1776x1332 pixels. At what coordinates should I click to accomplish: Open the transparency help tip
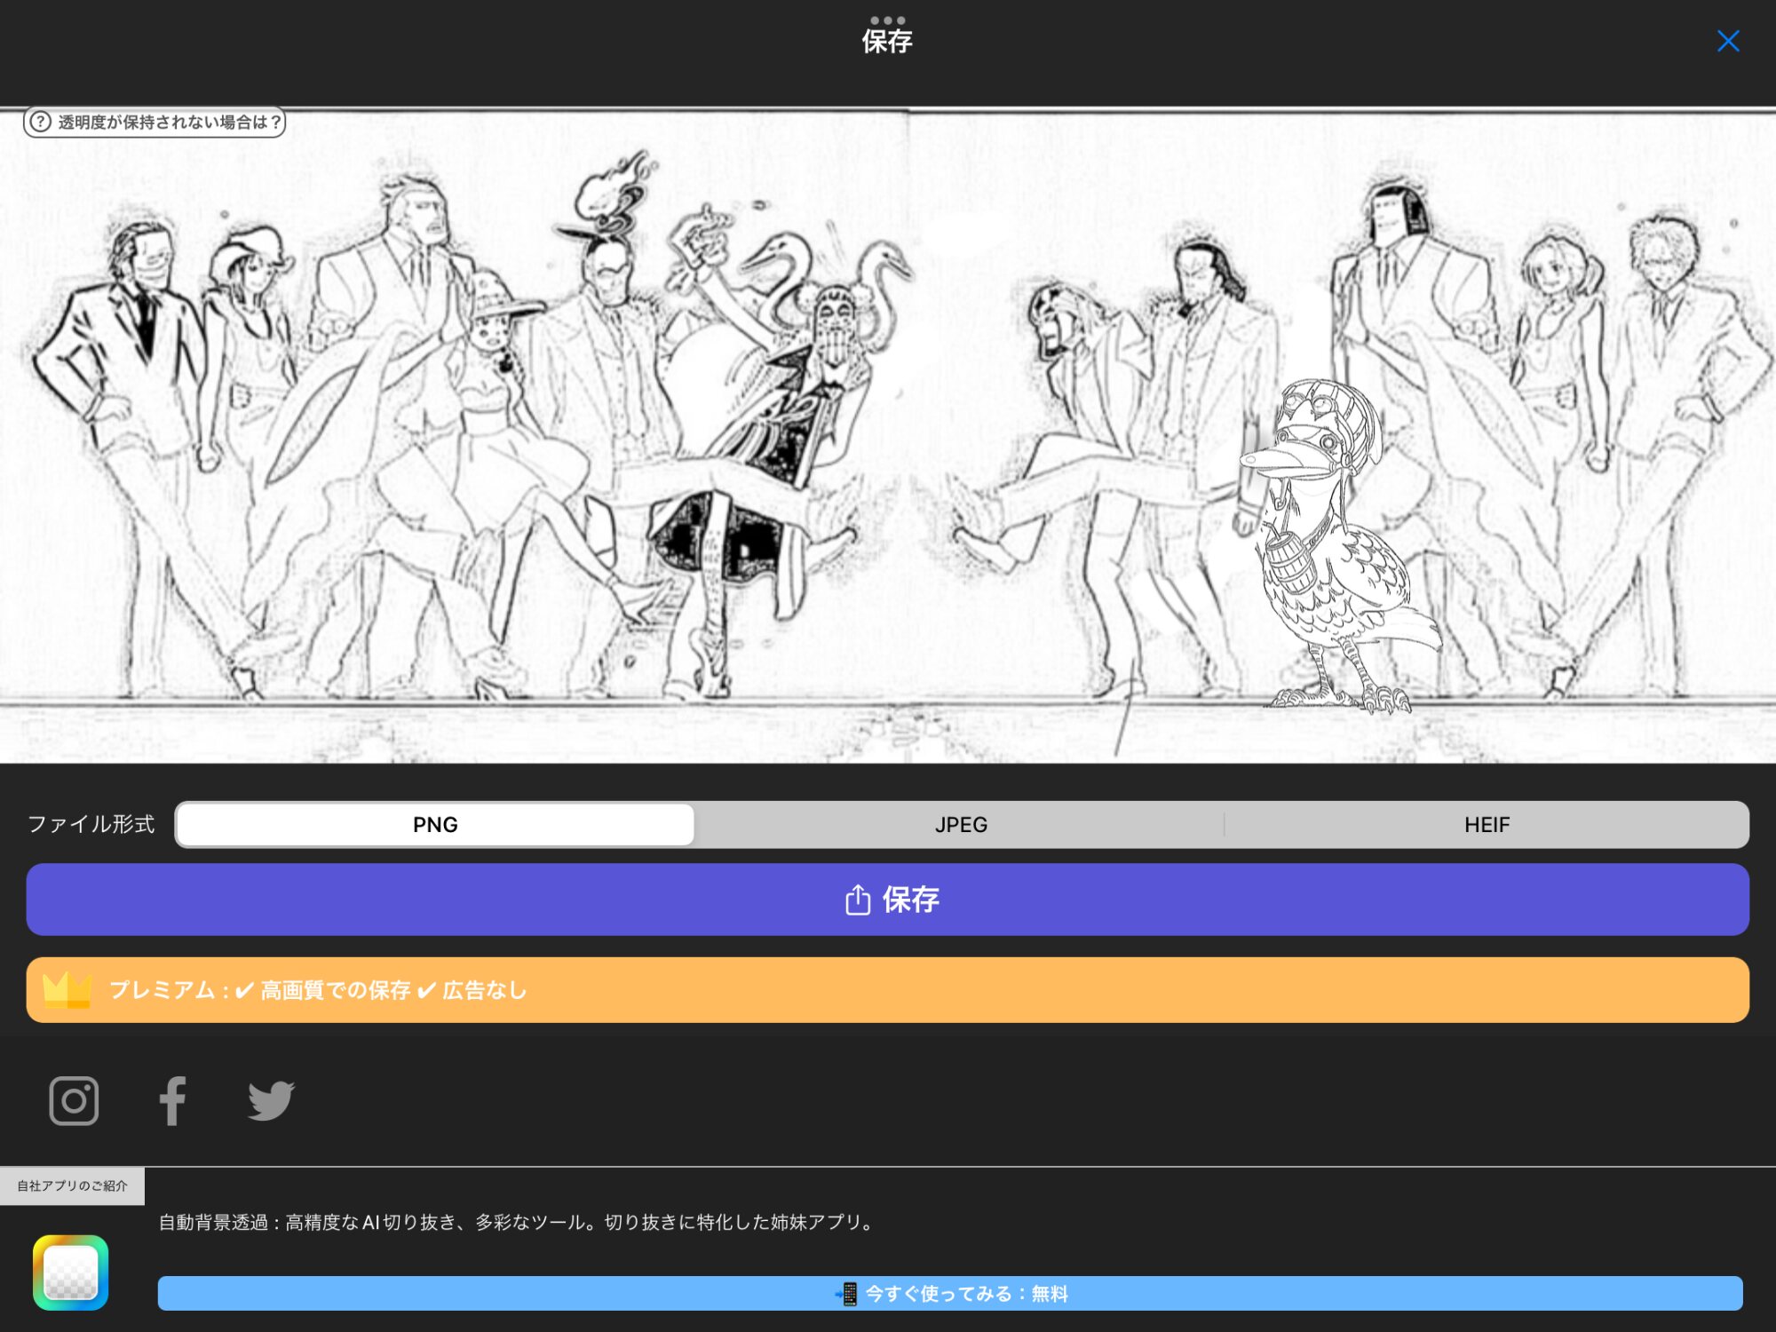click(x=155, y=122)
